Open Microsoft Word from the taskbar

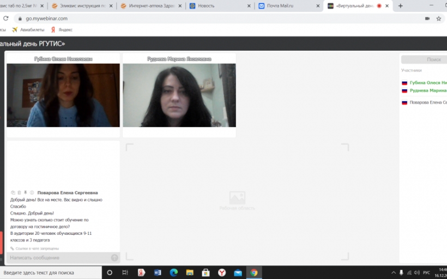(158, 272)
